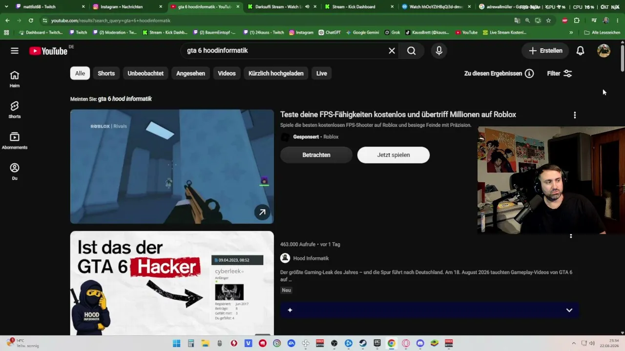Viewport: 625px width, 351px height.
Task: Select the Videos filter chip
Action: point(227,74)
